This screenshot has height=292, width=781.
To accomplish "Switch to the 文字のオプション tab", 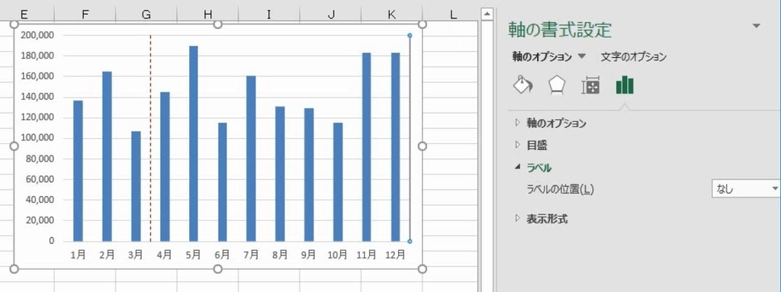I will coord(634,57).
